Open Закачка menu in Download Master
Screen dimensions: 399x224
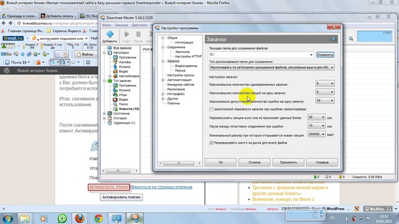(x=121, y=25)
